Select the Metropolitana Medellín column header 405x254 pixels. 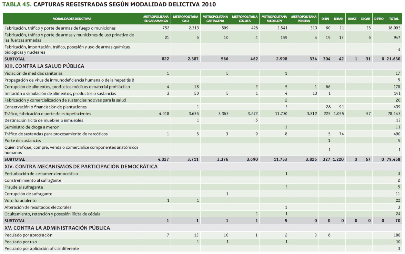point(274,19)
